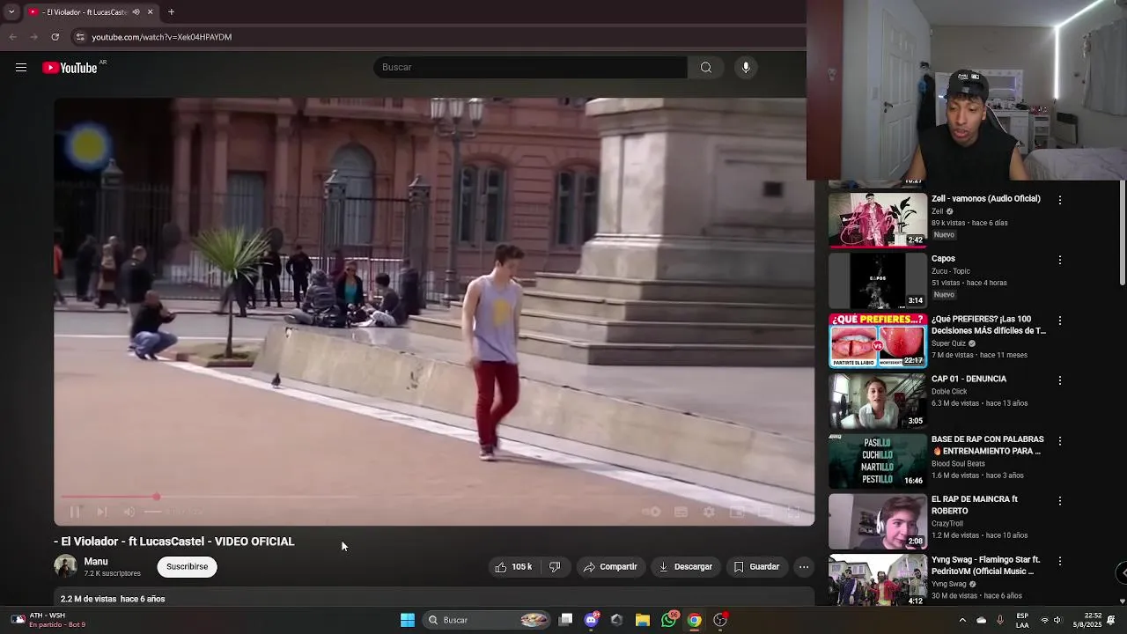Image resolution: width=1127 pixels, height=634 pixels.
Task: Save video with the Guardar button
Action: (756, 567)
